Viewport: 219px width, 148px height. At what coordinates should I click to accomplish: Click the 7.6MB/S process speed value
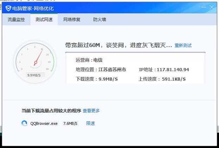pyautogui.click(x=70, y=123)
